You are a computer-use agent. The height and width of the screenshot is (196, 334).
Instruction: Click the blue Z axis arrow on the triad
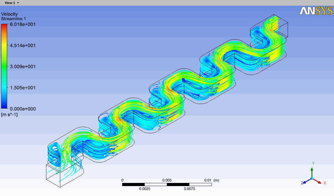click(304, 182)
